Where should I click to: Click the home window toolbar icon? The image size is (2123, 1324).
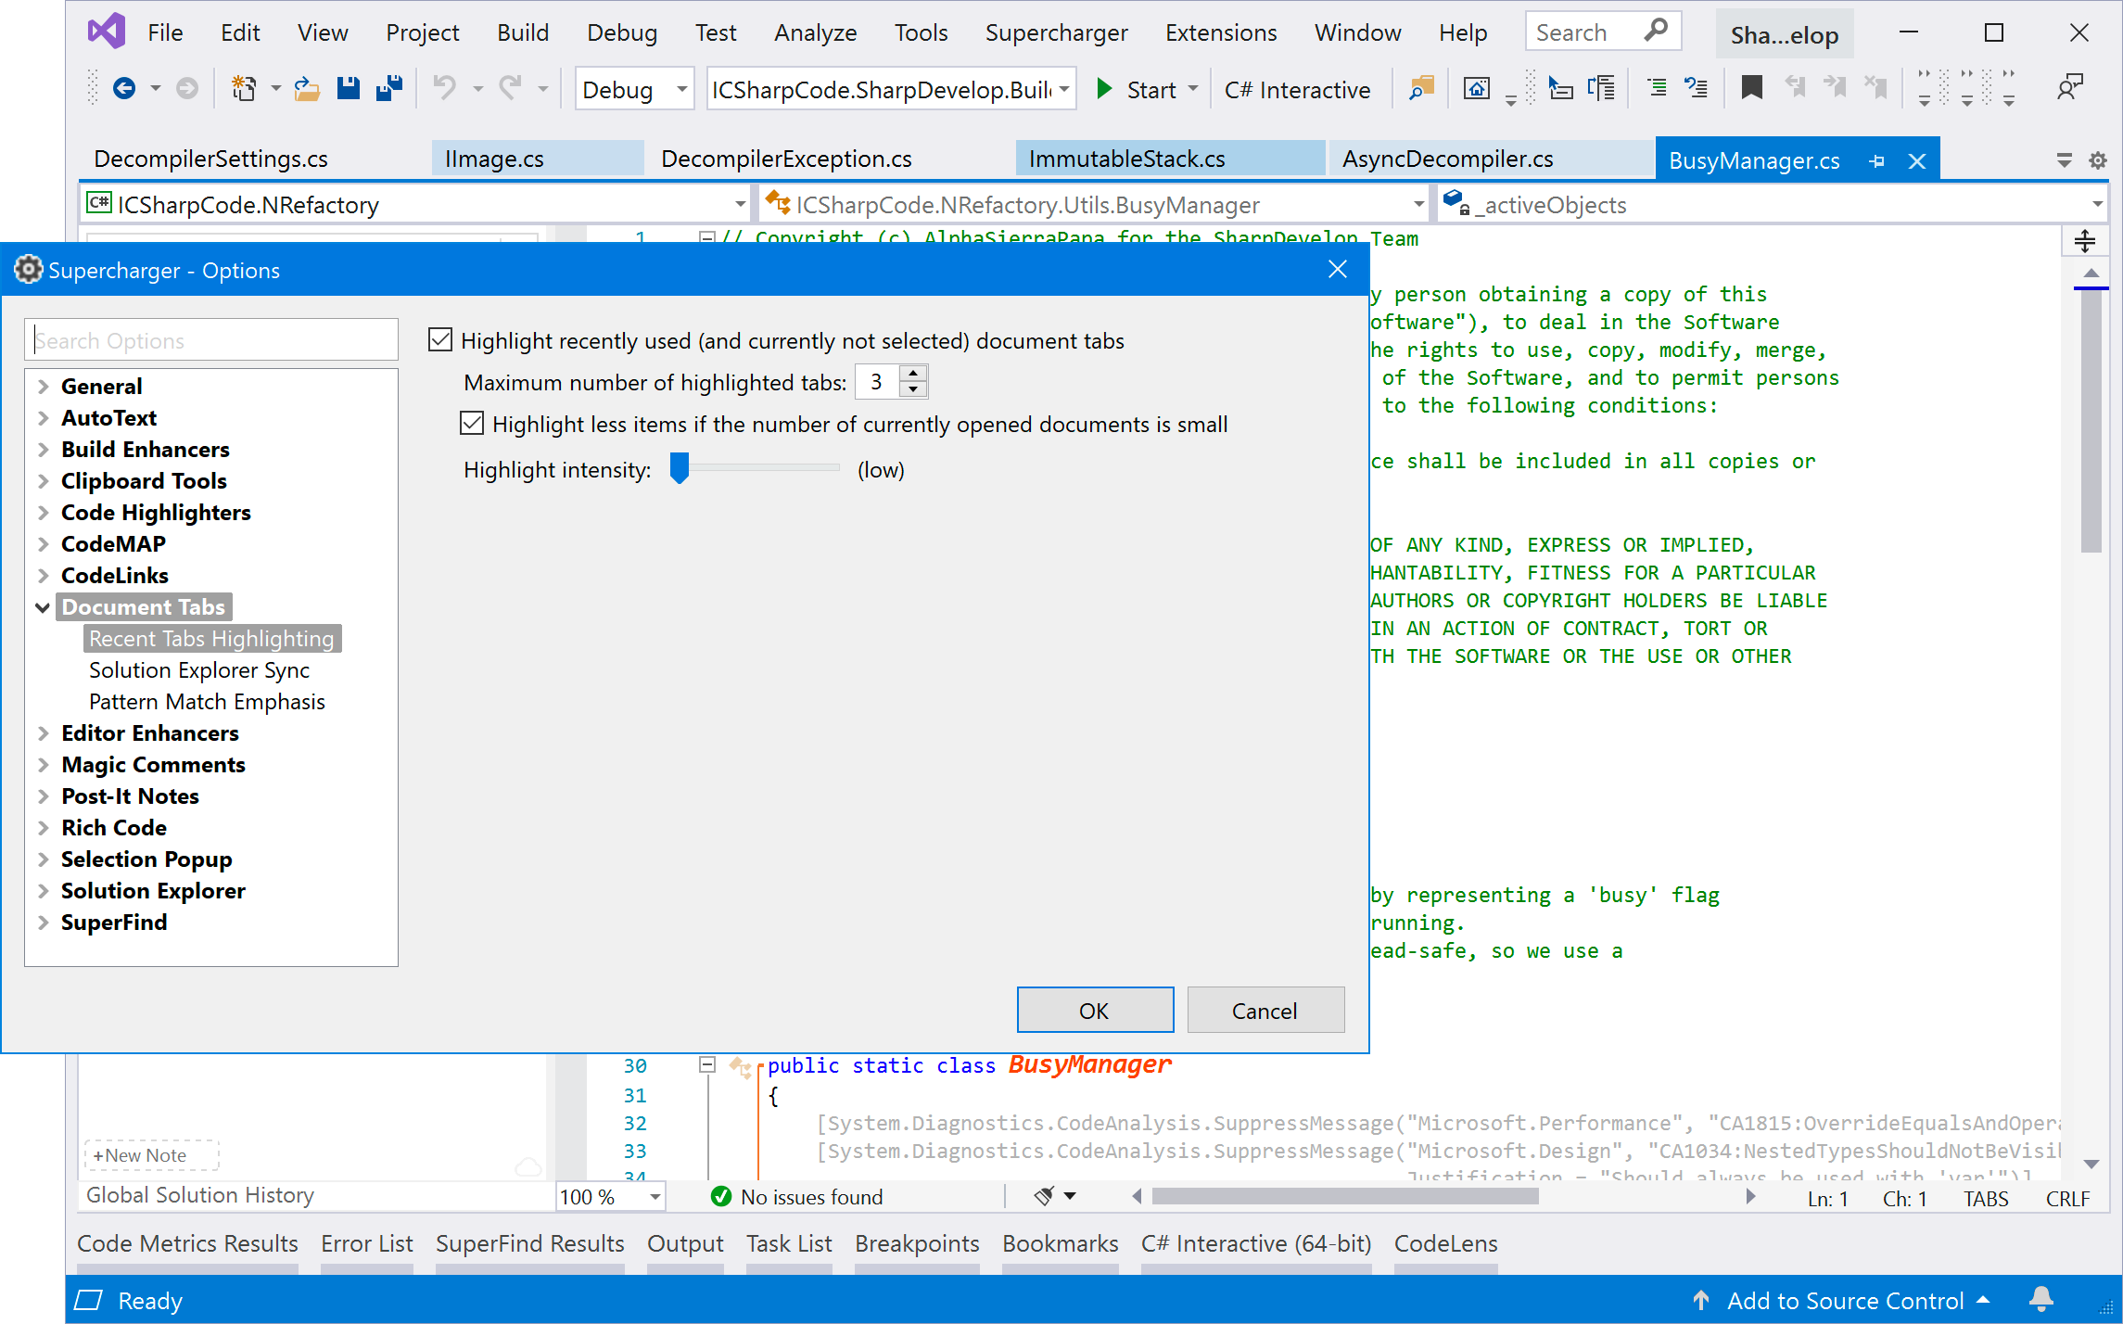1476,89
